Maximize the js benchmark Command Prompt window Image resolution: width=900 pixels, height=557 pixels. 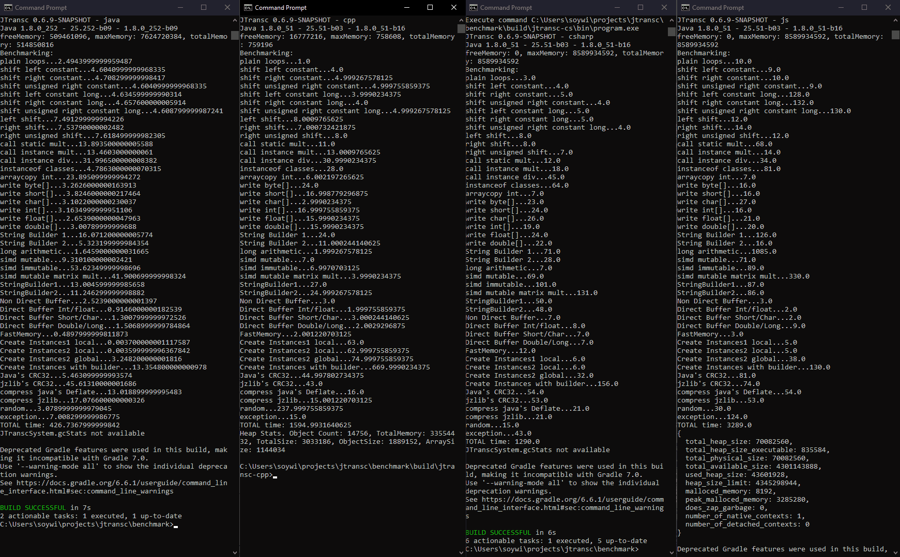point(864,8)
